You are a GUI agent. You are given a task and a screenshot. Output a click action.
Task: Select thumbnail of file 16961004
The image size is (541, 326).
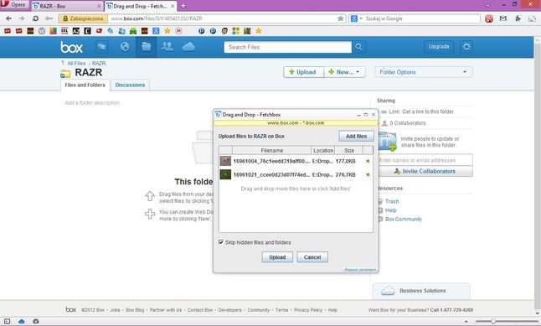[x=225, y=161]
